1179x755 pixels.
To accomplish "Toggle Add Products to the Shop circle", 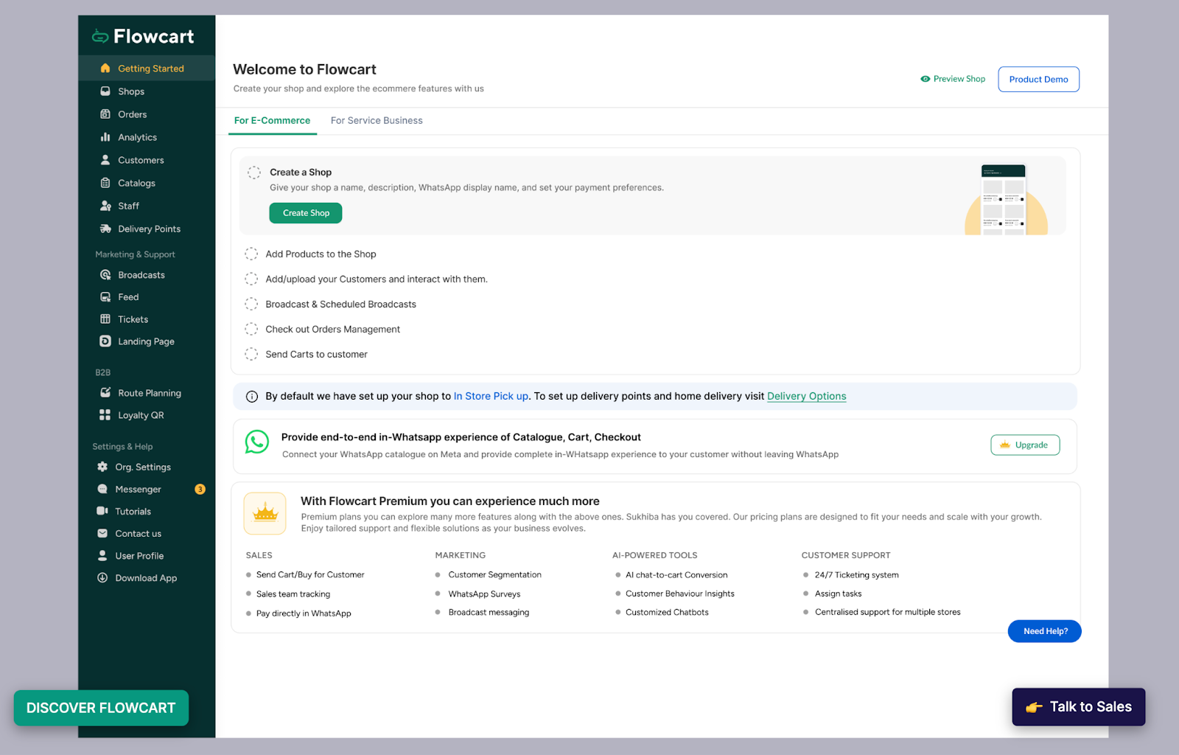I will click(251, 254).
